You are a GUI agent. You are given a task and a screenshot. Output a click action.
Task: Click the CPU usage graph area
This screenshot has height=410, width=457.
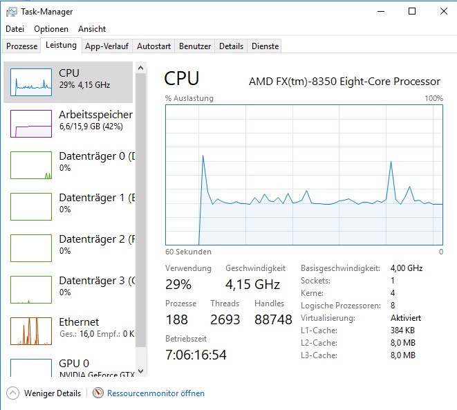pos(304,174)
